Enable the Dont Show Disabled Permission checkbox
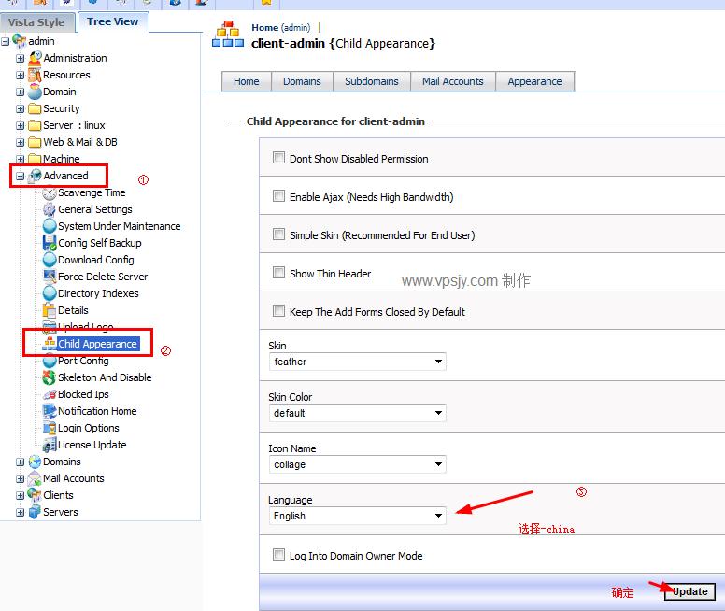 pos(278,158)
